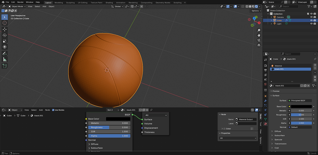This screenshot has width=318, height=155.
Task: Switch to the Shading workspace
Action: (x=109, y=3)
